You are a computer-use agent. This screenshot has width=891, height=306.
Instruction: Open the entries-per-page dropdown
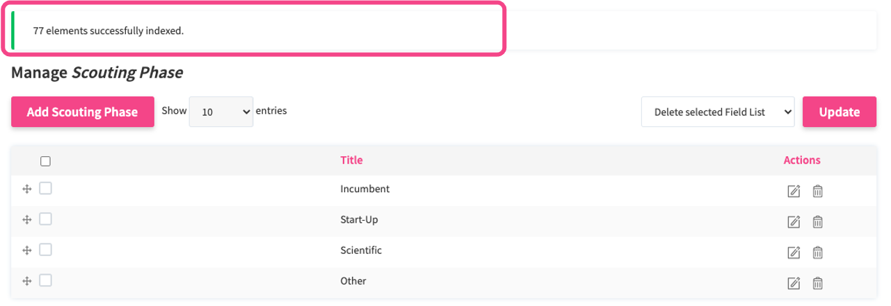220,112
